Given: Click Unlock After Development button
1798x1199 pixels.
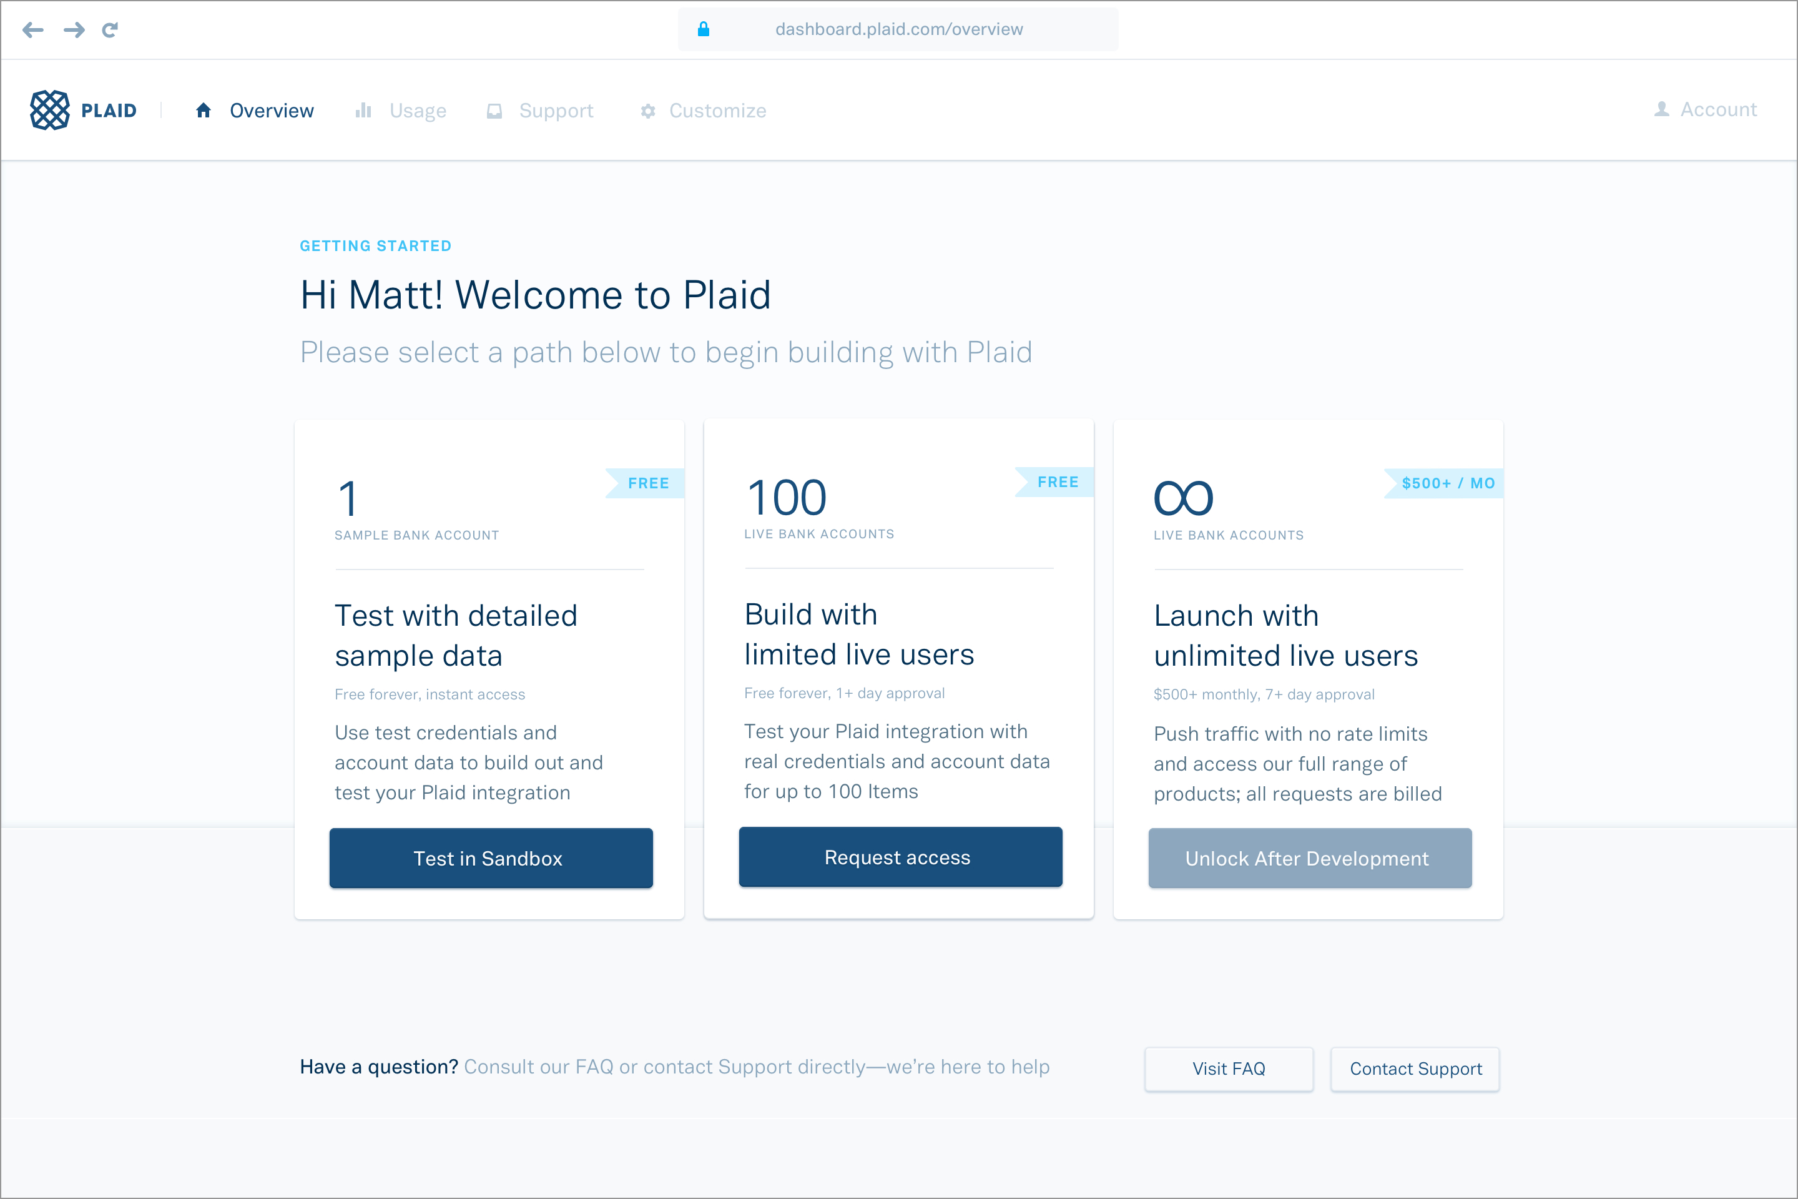Looking at the screenshot, I should click(1310, 858).
